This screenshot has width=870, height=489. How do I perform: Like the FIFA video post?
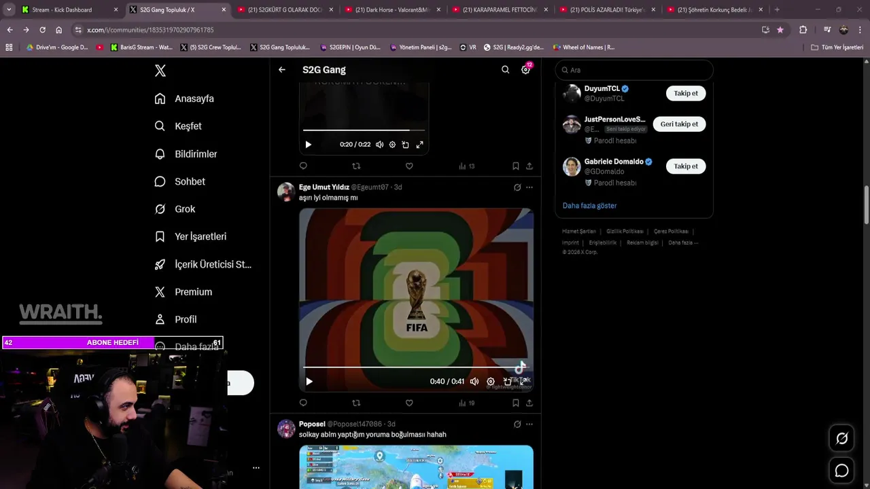pyautogui.click(x=409, y=403)
